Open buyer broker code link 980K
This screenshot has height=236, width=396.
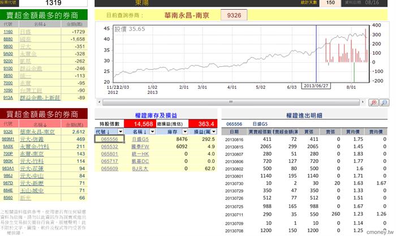pyautogui.click(x=8, y=161)
